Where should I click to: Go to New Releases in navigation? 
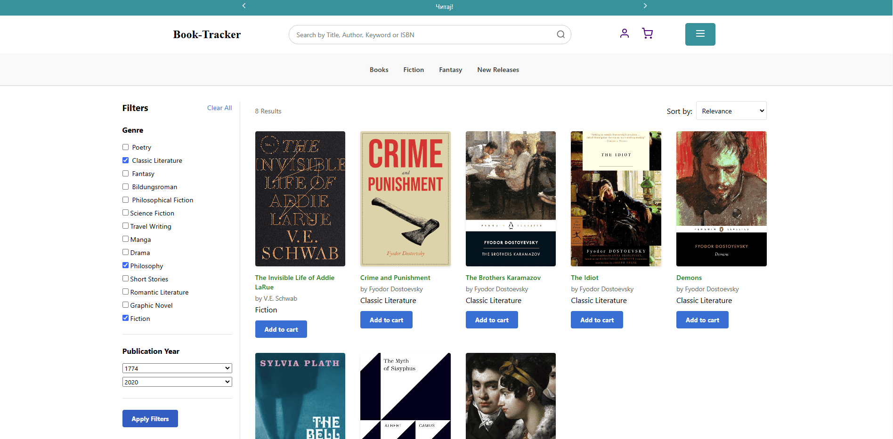pyautogui.click(x=498, y=70)
